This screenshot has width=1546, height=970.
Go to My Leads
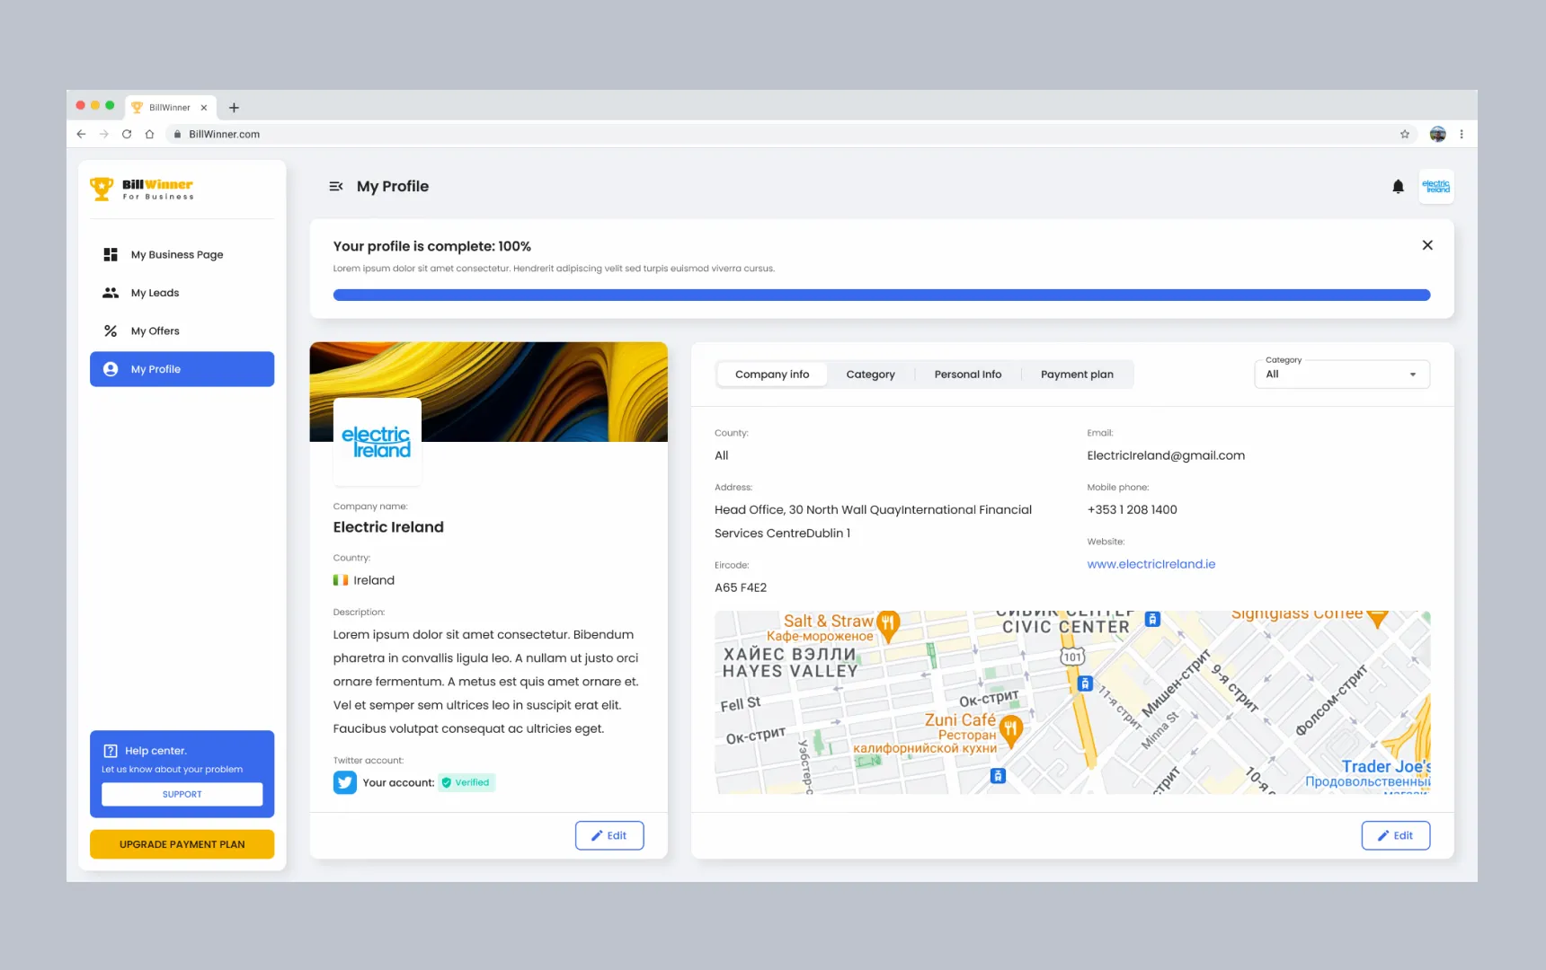155,293
